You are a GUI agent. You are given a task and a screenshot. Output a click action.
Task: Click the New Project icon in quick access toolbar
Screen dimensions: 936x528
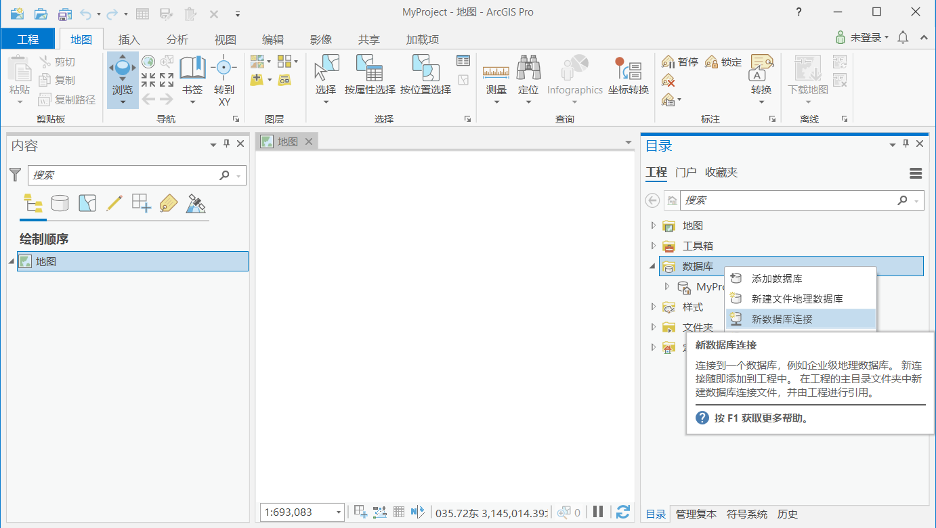pos(18,13)
